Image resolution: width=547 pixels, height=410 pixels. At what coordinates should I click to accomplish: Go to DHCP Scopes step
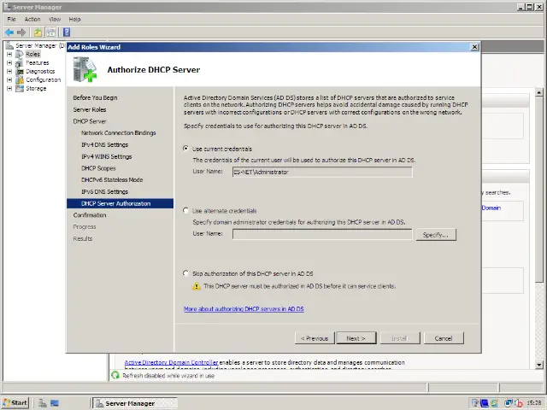98,168
